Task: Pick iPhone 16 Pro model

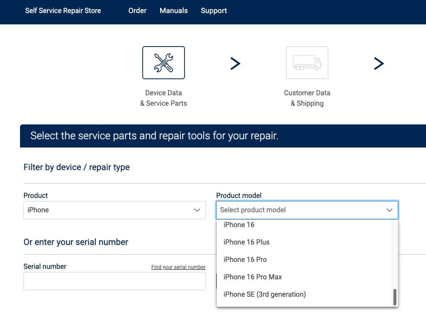Action: [304, 259]
